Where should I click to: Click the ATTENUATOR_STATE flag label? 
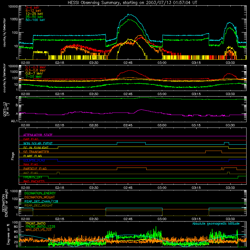click(x=38, y=135)
